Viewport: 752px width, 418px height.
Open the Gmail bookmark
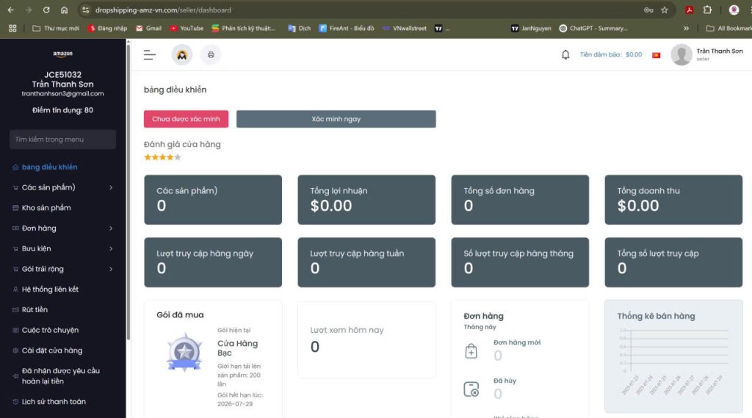pyautogui.click(x=148, y=29)
